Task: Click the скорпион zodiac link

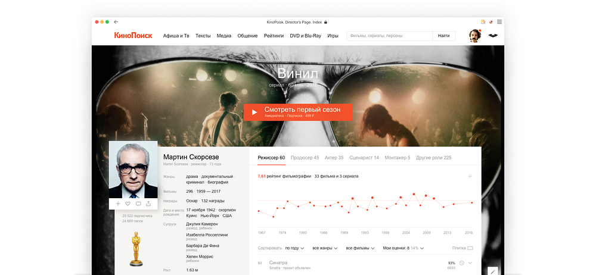Action: click(x=227, y=210)
